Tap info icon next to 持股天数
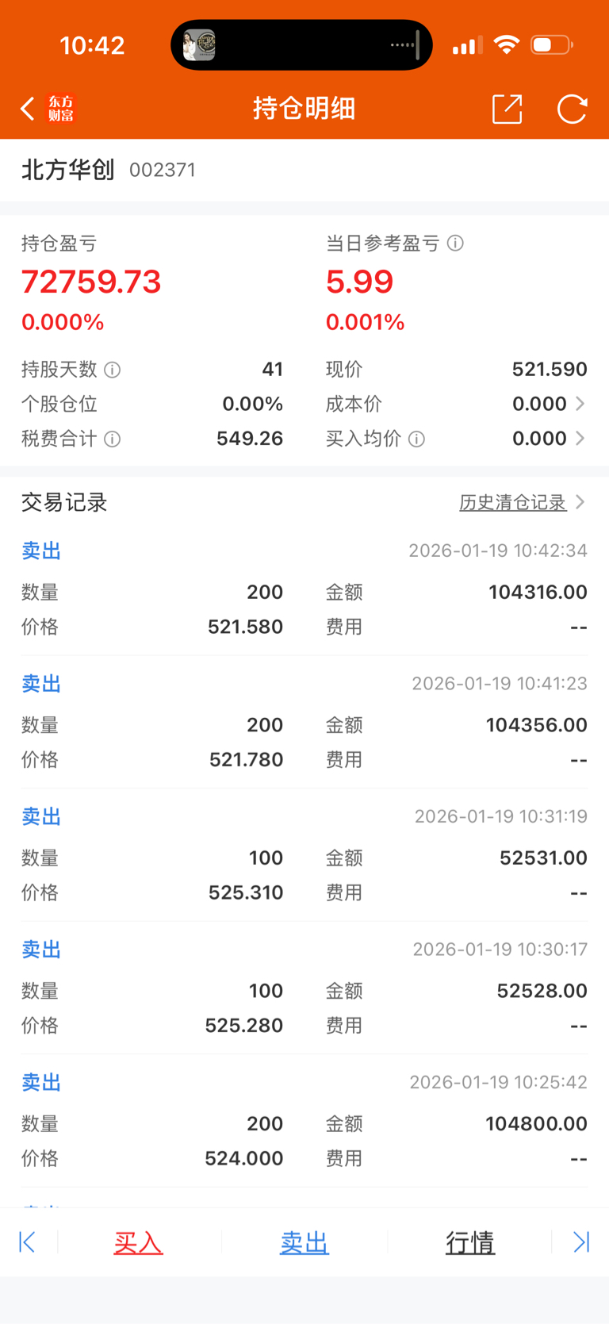Image resolution: width=609 pixels, height=1324 pixels. [113, 370]
